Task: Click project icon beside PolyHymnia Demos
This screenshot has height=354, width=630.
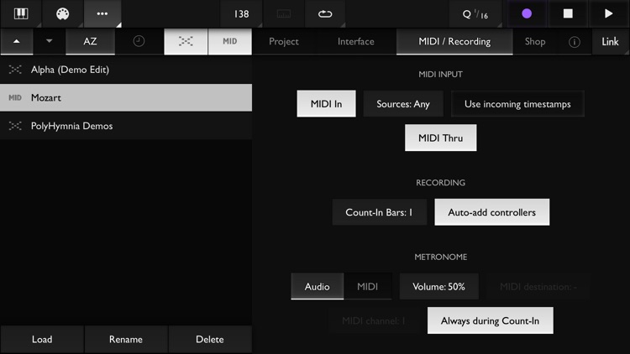Action: click(15, 126)
